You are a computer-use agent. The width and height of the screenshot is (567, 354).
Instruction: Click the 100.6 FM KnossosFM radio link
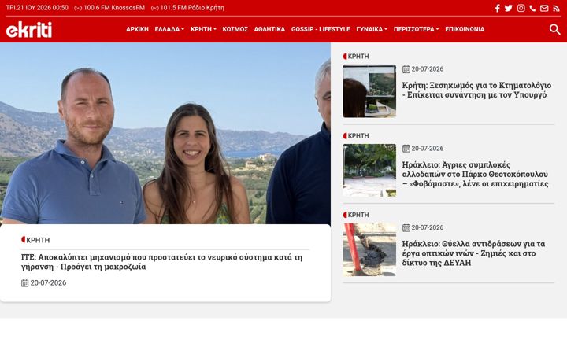tap(109, 8)
